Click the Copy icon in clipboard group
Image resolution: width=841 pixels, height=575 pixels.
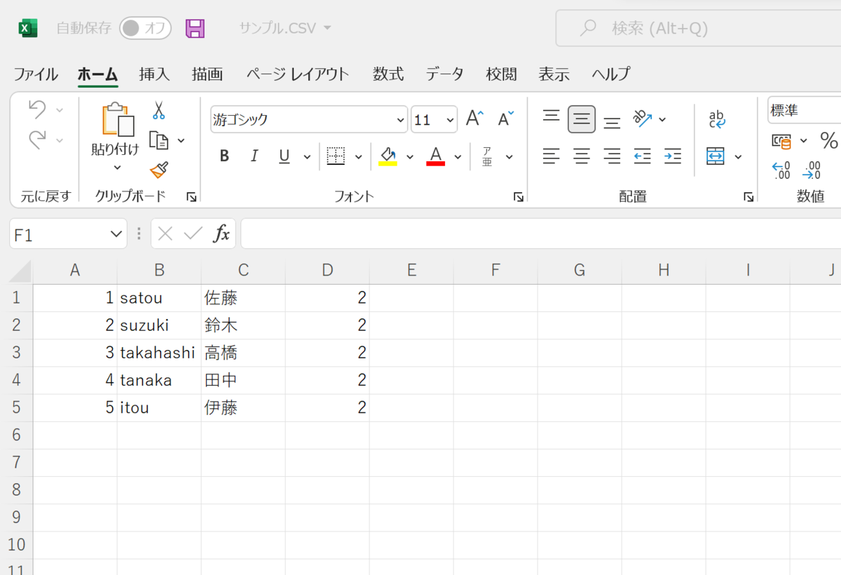(160, 139)
